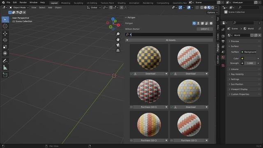Click the Background surface shader button
Screen dimensions: 263x148
pos(250,52)
